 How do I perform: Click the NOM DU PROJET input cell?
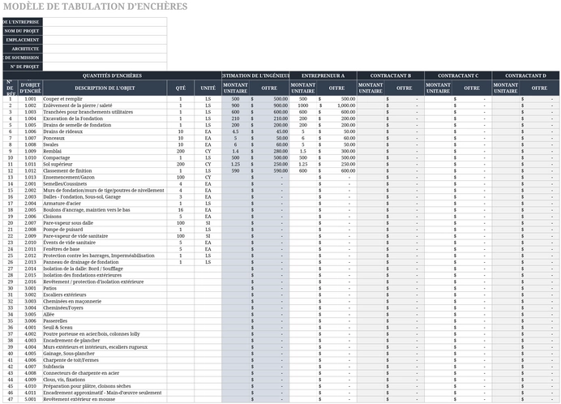point(105,31)
